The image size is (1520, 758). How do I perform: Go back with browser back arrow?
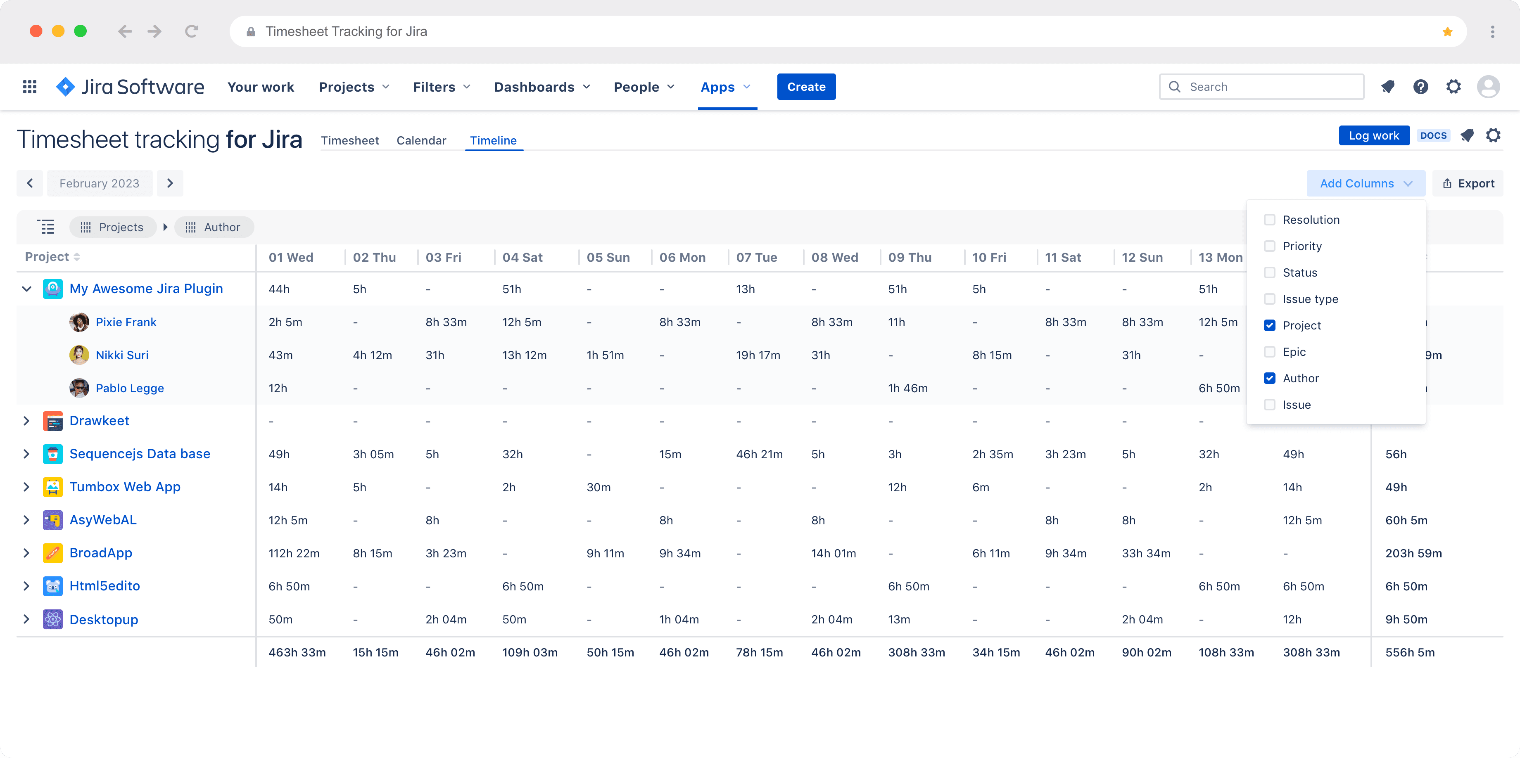click(124, 31)
